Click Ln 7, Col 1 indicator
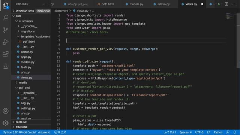 pyautogui.click(x=169, y=132)
